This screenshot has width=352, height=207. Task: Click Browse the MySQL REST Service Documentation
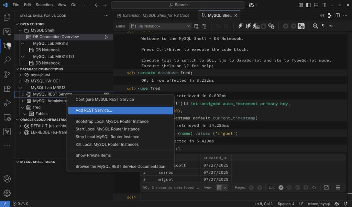point(120,166)
